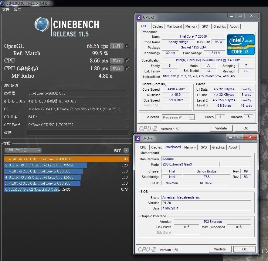Click the BIOS Brand American Megatrends Inc.
Viewport: 268px width, 261px height.
click(x=206, y=197)
